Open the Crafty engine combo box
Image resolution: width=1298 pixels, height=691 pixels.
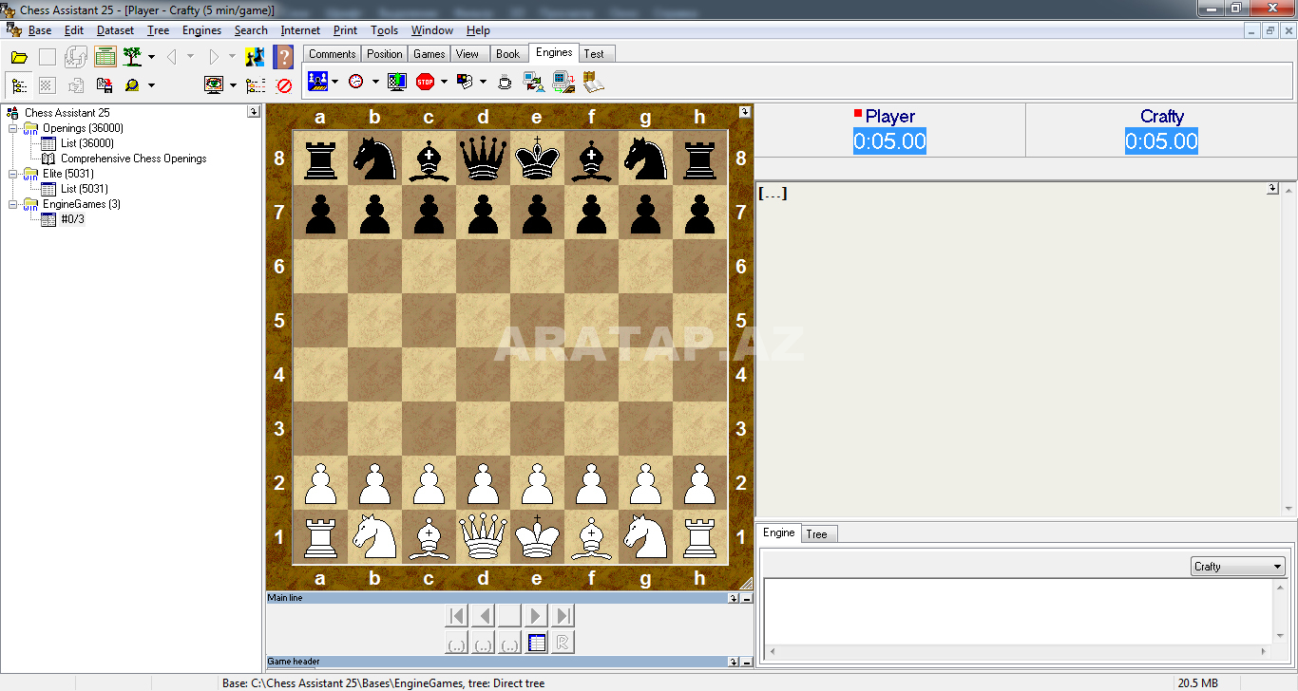tap(1238, 567)
